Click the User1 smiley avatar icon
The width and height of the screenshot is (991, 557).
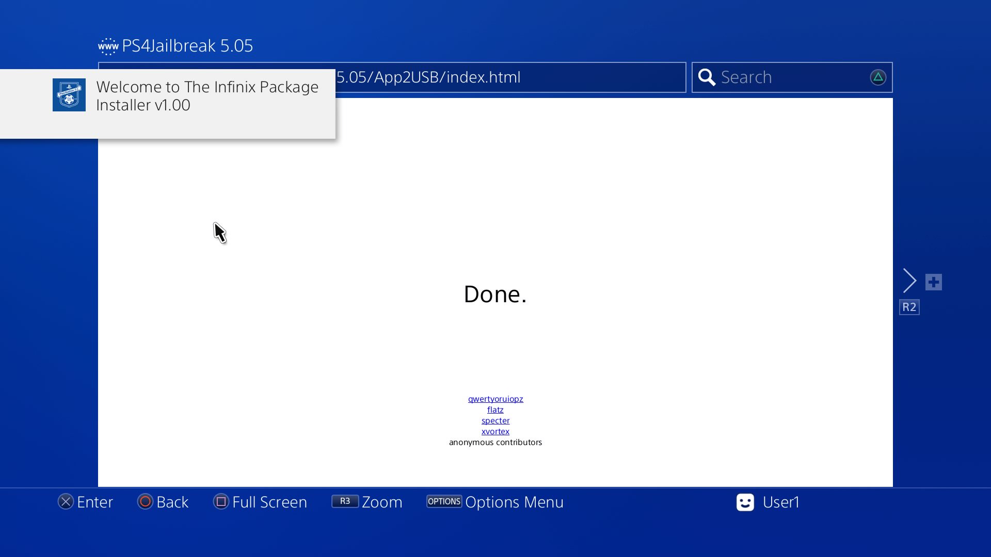coord(745,502)
